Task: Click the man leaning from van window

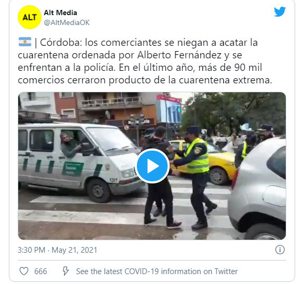Action: pyautogui.click(x=70, y=144)
